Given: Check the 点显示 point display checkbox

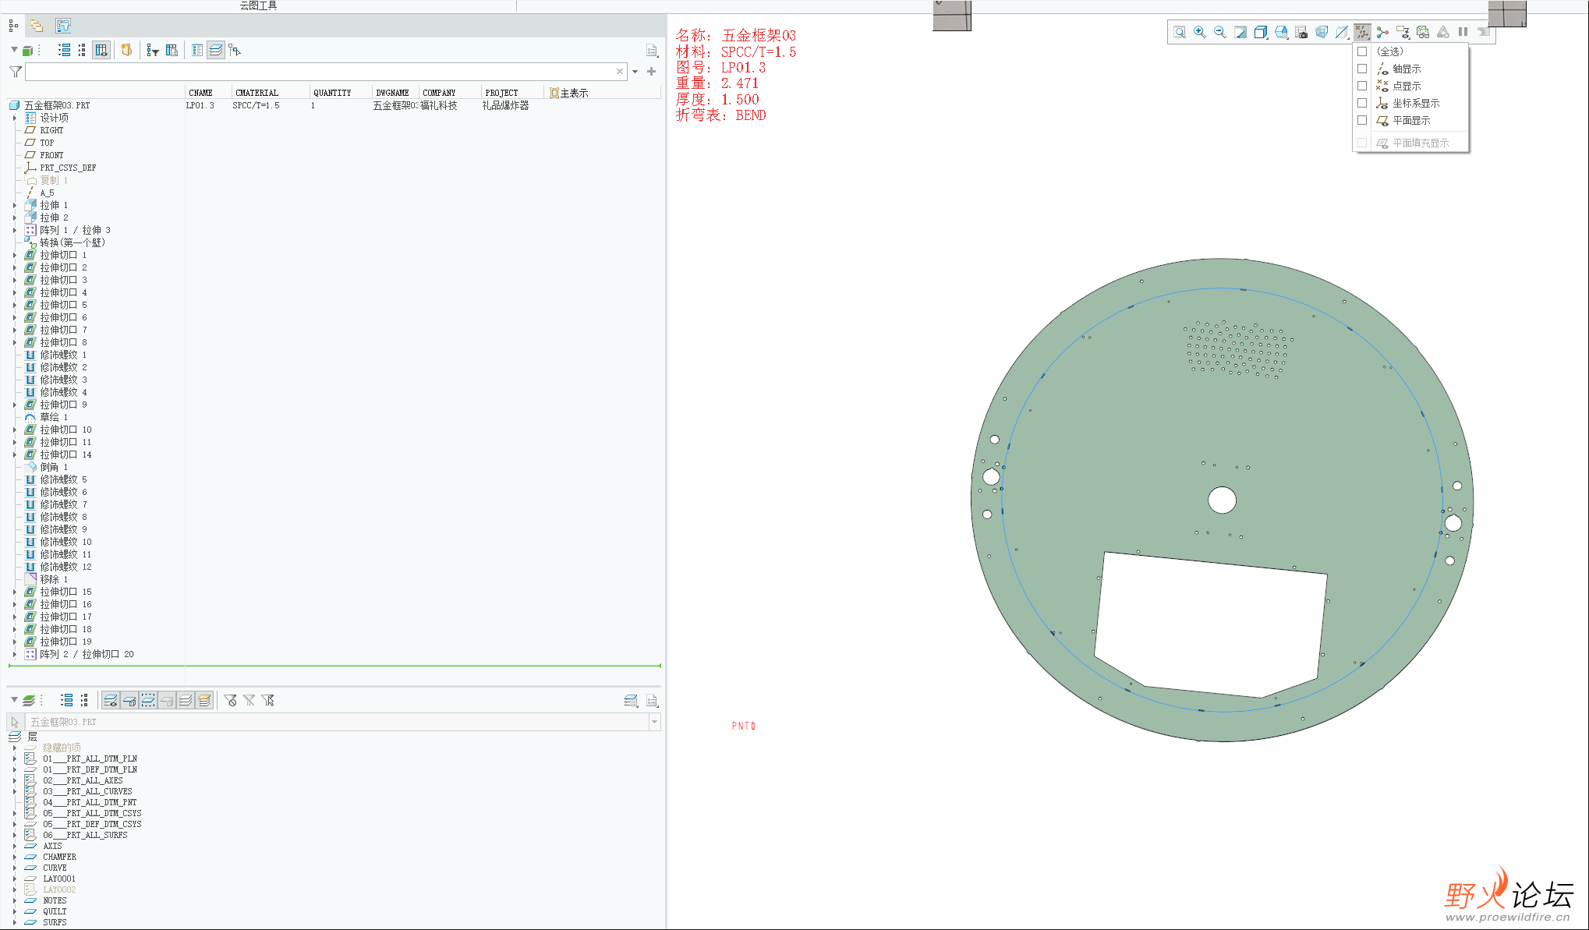Looking at the screenshot, I should 1362,86.
